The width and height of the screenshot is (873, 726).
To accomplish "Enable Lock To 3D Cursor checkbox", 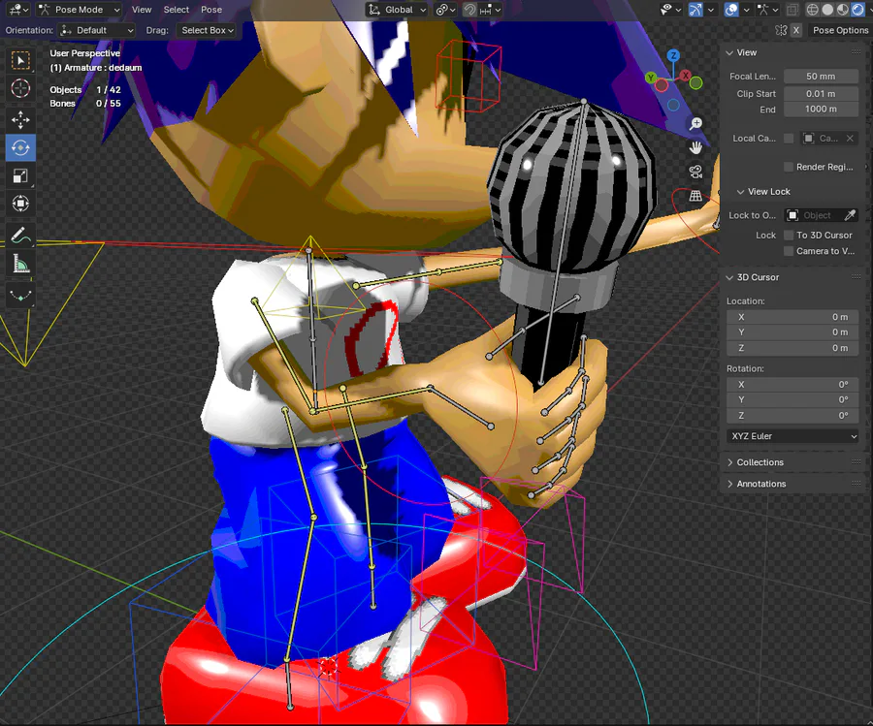I will pyautogui.click(x=789, y=235).
